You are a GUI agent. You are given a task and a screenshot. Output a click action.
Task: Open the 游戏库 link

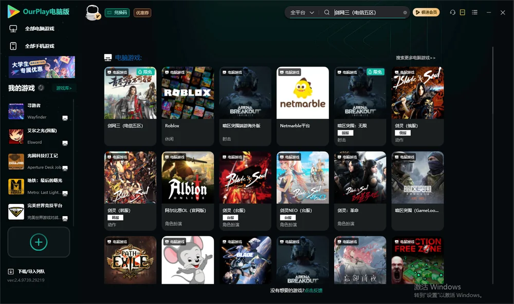64,88
